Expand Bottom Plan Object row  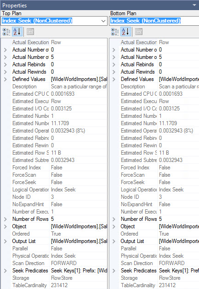tap(114, 226)
